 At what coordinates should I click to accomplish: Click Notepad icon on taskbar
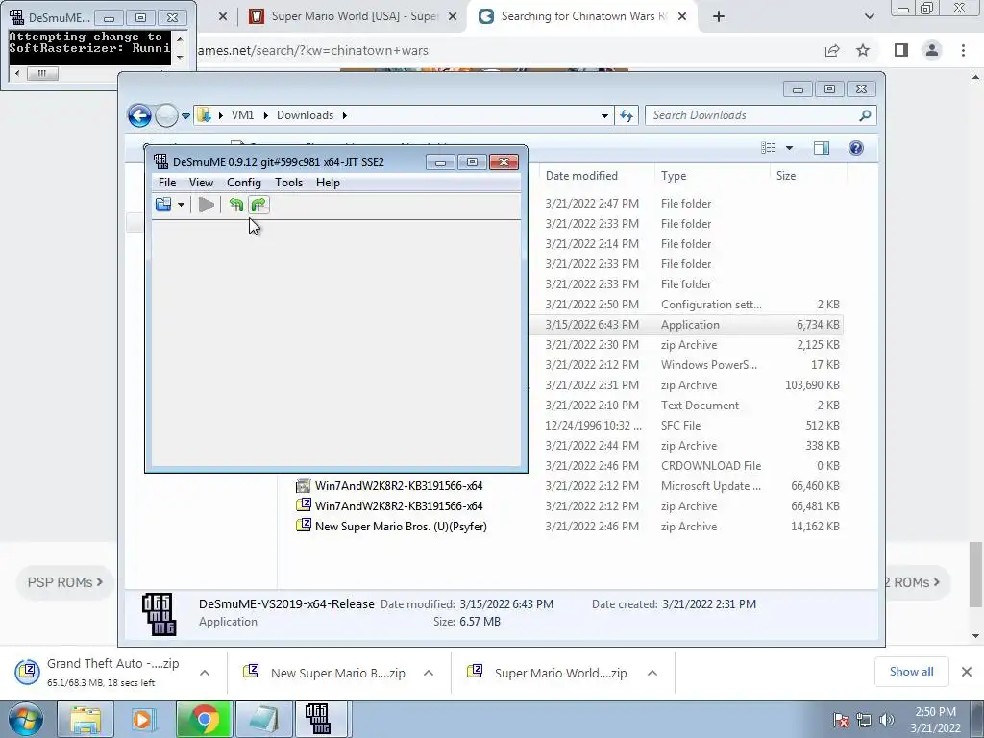tap(263, 719)
